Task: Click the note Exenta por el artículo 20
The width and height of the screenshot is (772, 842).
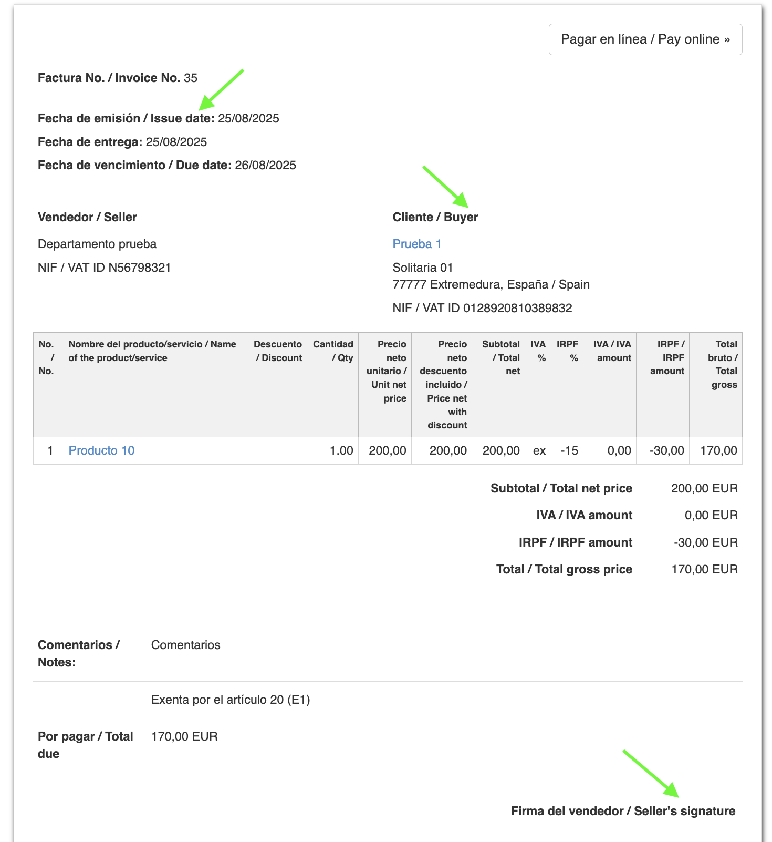Action: (x=231, y=700)
